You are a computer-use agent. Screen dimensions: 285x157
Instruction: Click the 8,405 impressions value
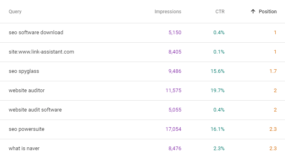175,52
